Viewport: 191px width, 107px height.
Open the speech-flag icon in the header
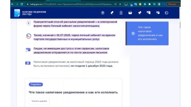pos(149,13)
